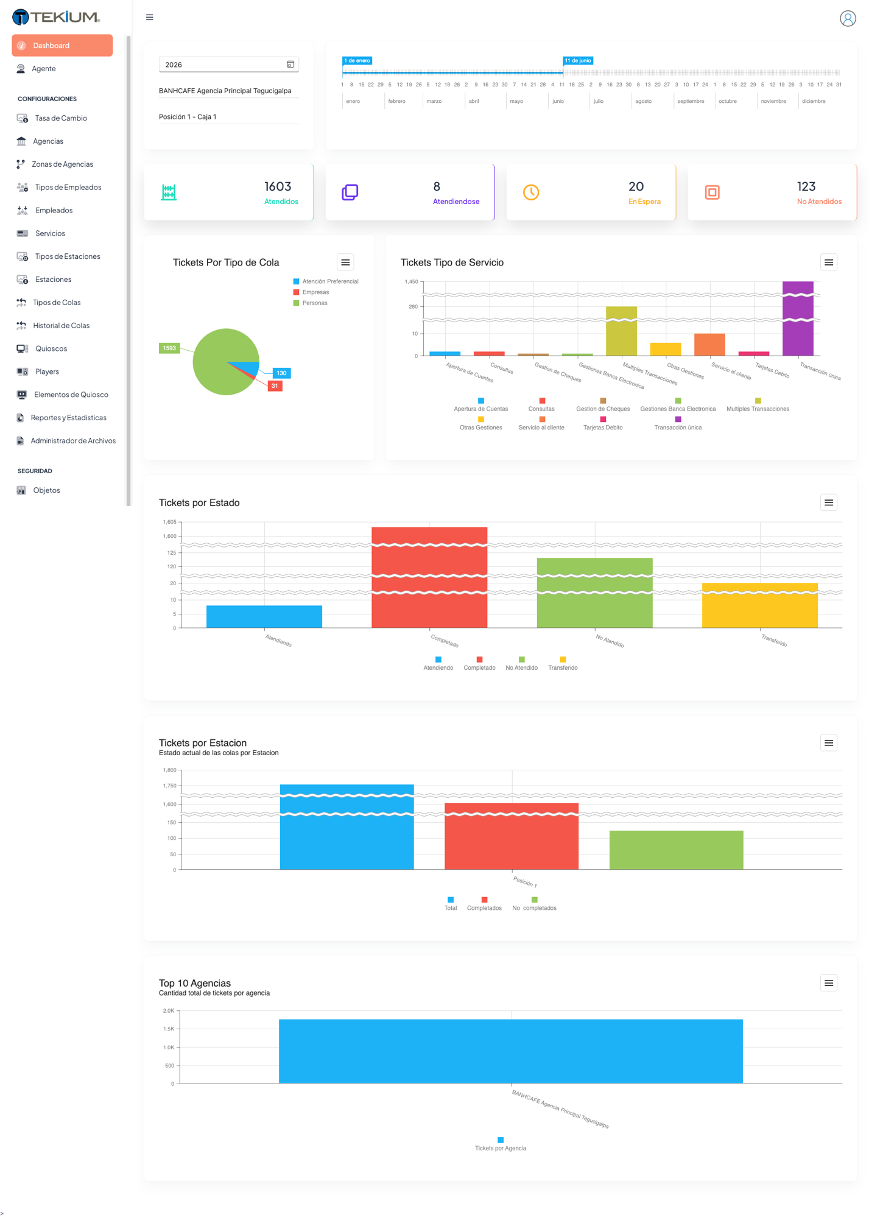Click the En Espera clock icon
This screenshot has width=869, height=1218.
pos(531,192)
